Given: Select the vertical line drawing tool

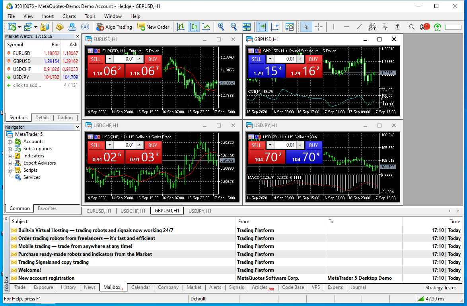Looking at the screenshot, I should coord(334,27).
